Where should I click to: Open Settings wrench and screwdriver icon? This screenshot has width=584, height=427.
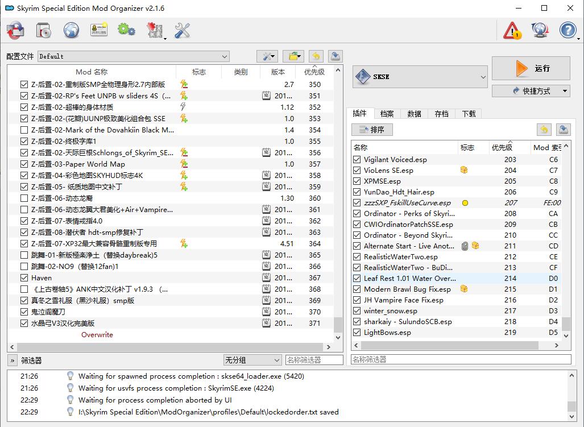pos(182,31)
